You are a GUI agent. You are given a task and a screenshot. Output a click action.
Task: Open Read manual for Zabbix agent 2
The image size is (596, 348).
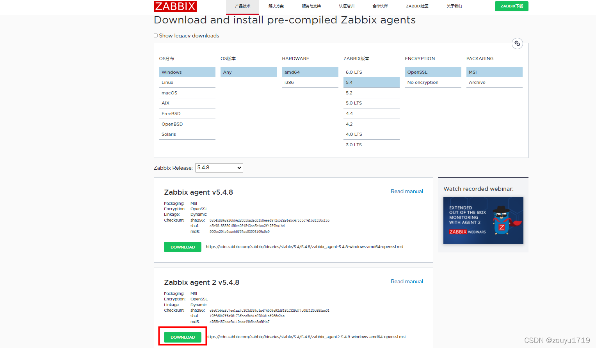pos(407,281)
